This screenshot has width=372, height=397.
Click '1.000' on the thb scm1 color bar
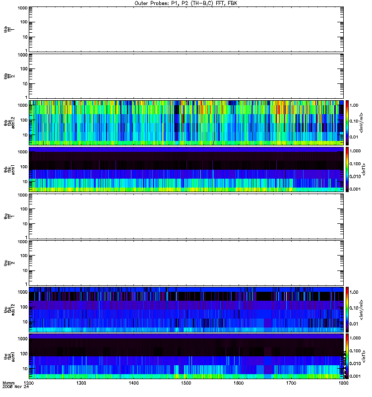pos(355,151)
